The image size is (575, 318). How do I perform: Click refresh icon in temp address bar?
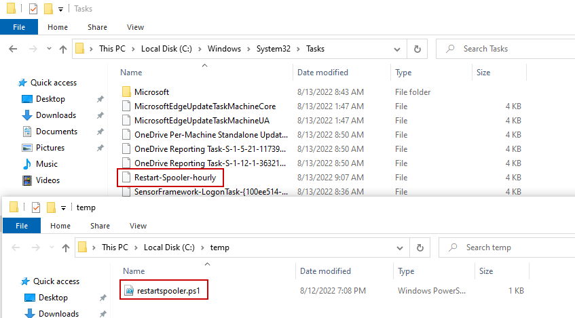(x=420, y=247)
